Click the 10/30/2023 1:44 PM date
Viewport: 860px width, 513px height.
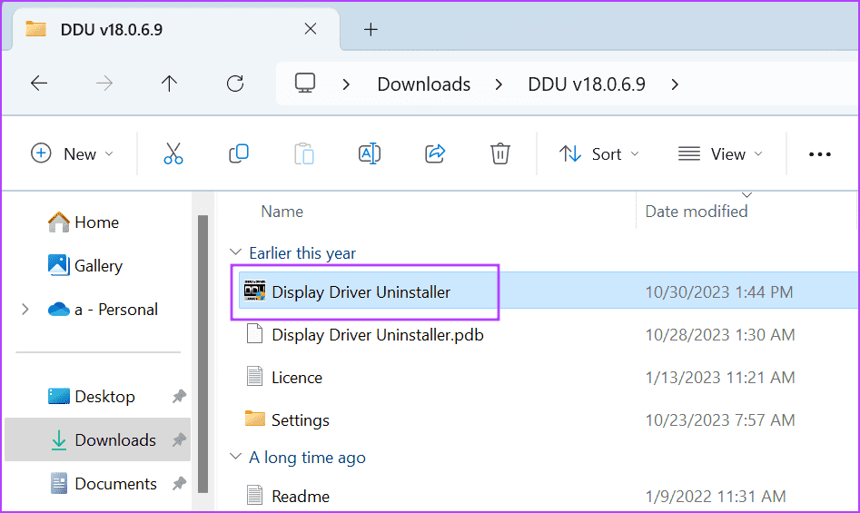pyautogui.click(x=719, y=292)
